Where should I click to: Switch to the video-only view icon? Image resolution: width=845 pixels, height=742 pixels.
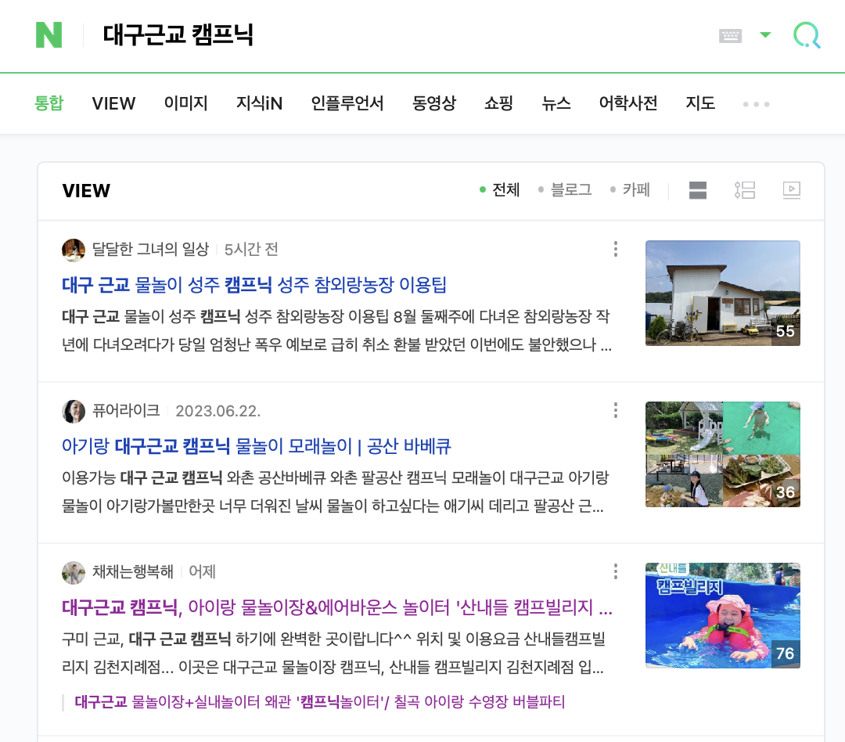(791, 190)
